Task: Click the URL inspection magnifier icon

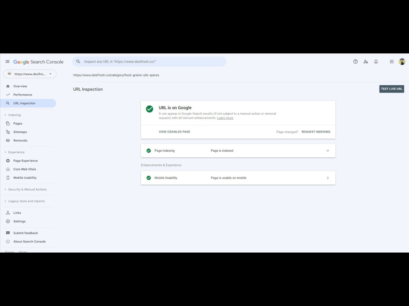Action: point(8,103)
